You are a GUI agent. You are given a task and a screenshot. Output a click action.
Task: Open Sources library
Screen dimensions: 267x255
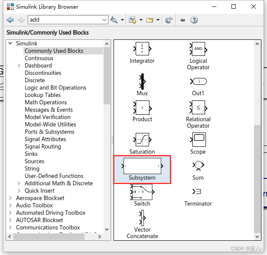tap(34, 161)
